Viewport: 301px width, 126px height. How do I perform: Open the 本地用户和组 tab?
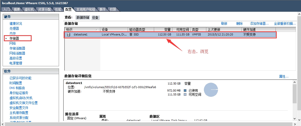coord(86,9)
